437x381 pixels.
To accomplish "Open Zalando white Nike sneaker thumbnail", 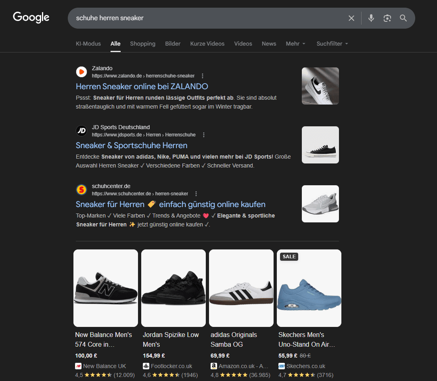I will [320, 86].
